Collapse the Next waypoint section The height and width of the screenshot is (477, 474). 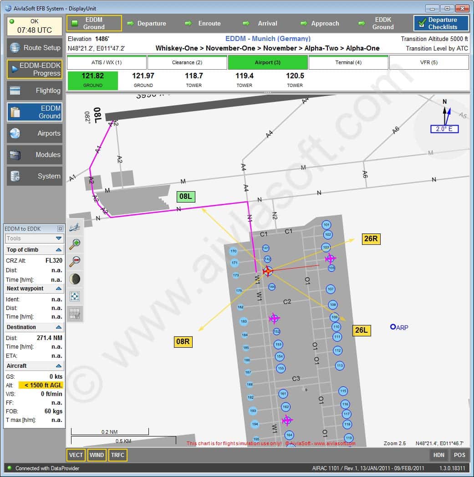(x=58, y=289)
